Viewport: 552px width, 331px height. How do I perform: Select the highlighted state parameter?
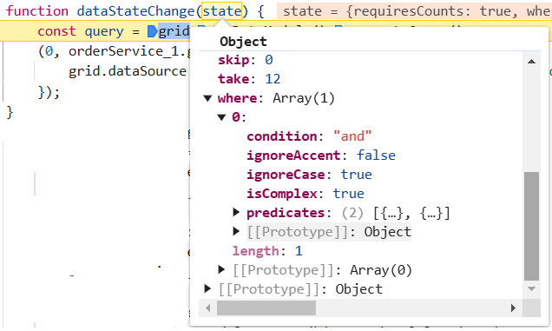coord(222,11)
